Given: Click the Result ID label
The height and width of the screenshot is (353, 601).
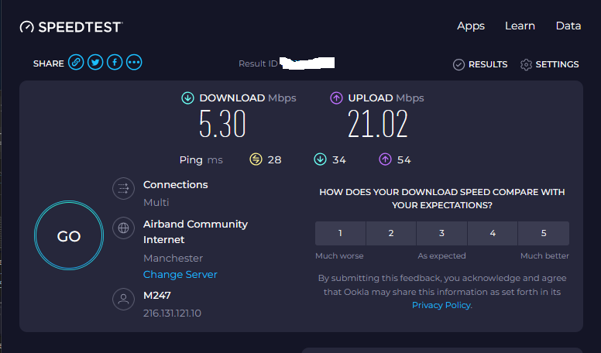Looking at the screenshot, I should [258, 63].
